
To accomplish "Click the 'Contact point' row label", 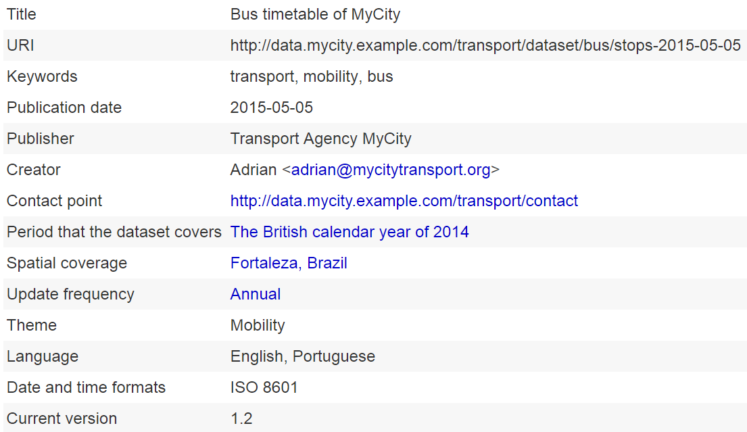I will 55,201.
